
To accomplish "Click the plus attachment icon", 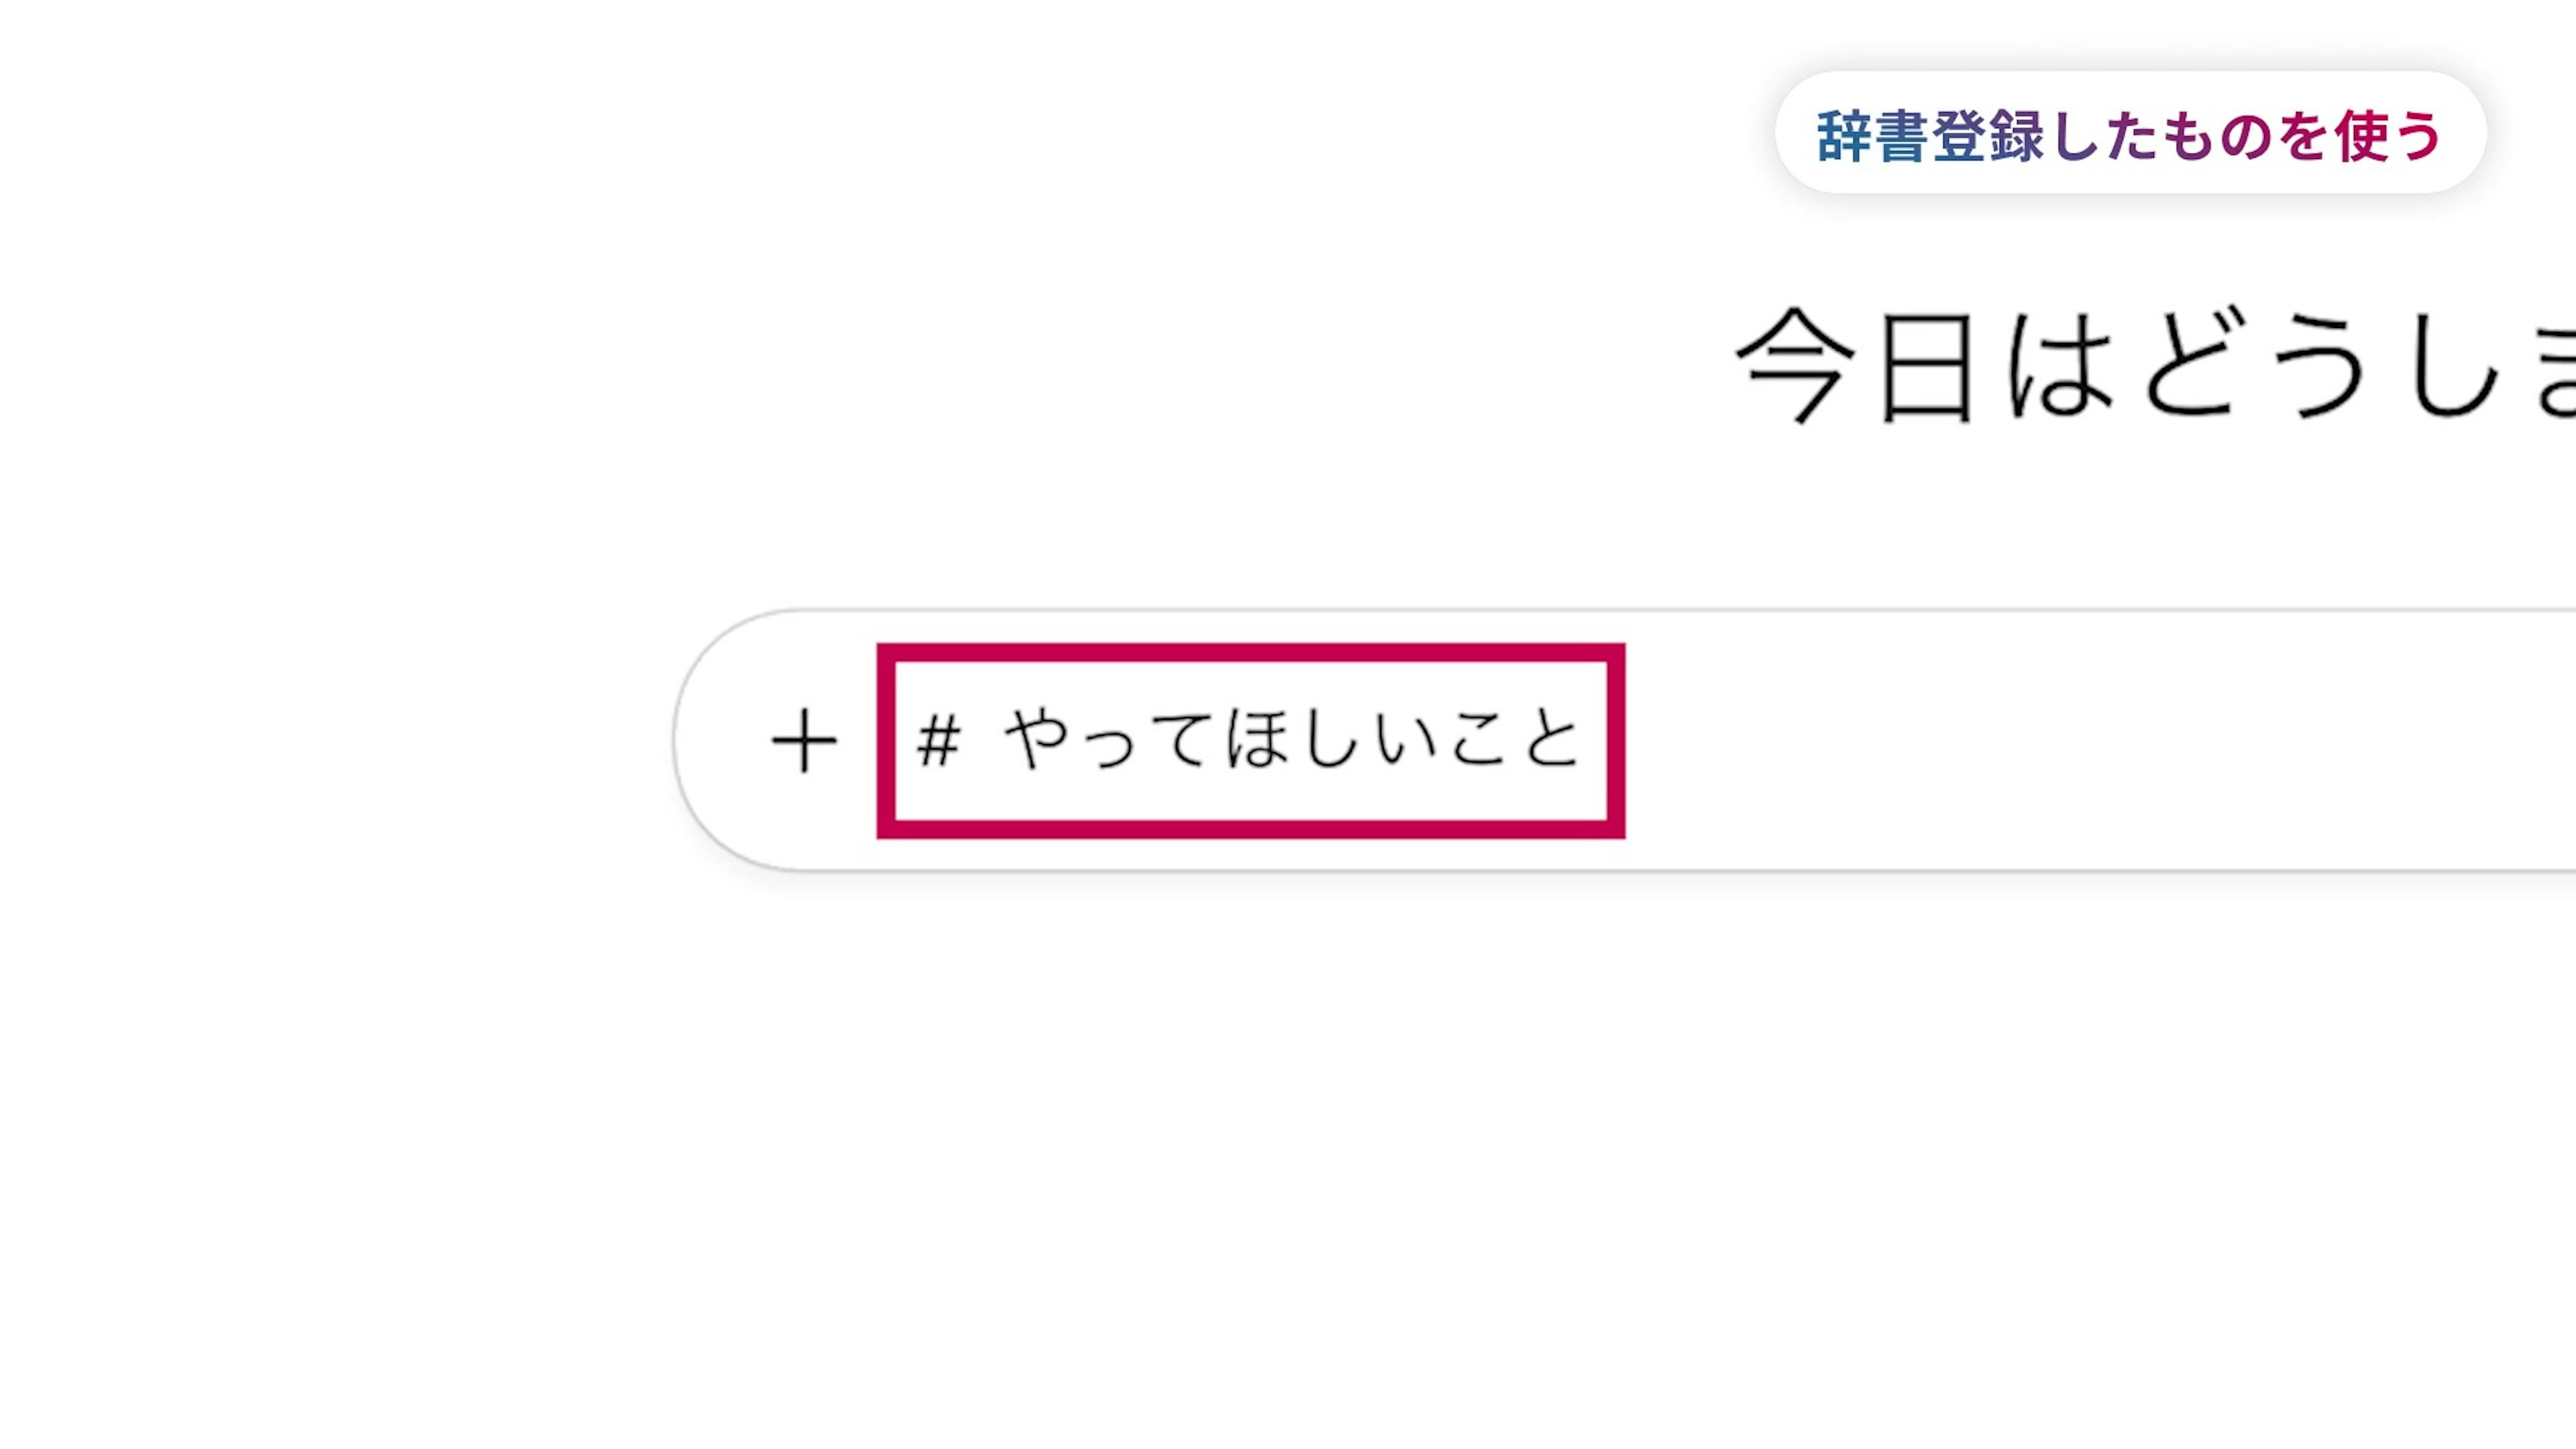I will [804, 741].
